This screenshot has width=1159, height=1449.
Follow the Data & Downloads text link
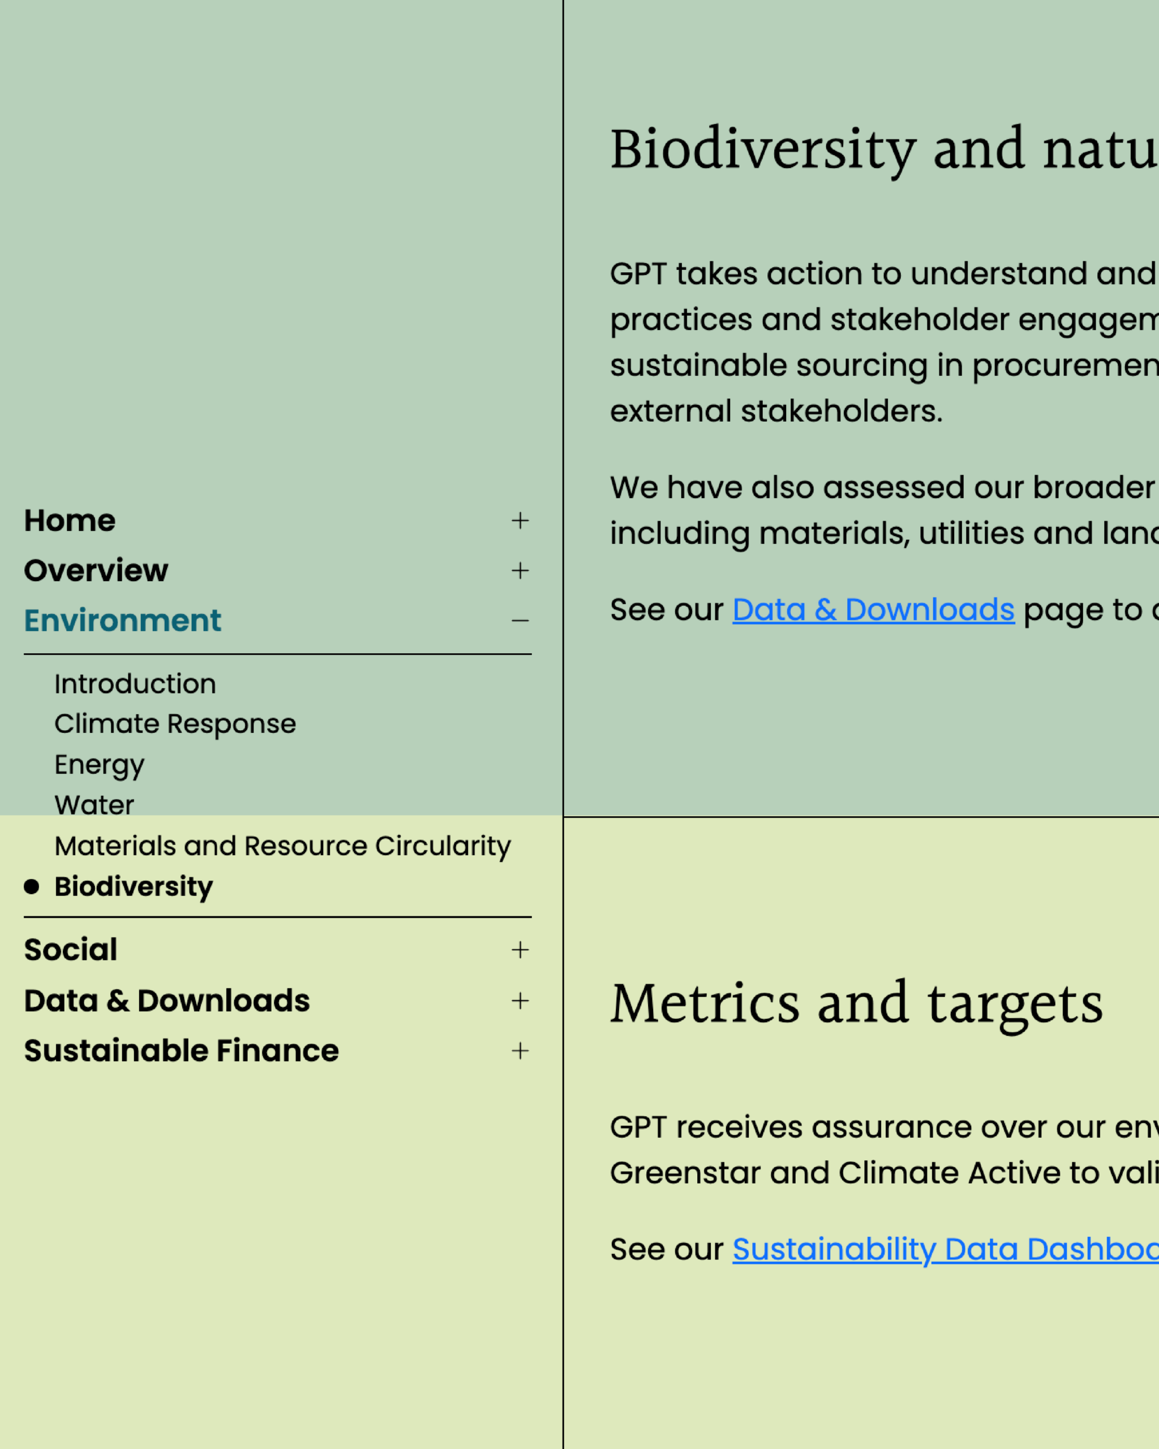873,610
